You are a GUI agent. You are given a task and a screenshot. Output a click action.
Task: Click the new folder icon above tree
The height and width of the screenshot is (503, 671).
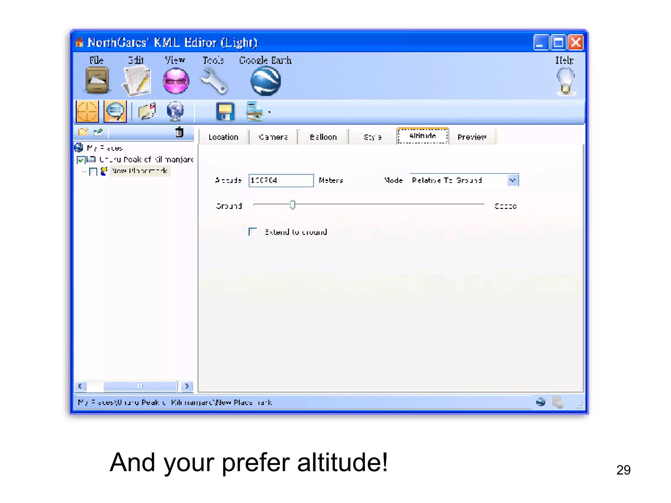pos(83,132)
